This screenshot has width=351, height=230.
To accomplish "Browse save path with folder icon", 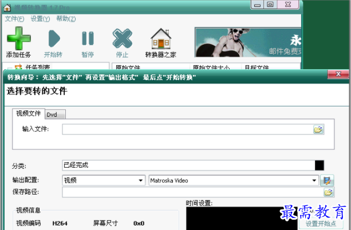I will click(329, 192).
